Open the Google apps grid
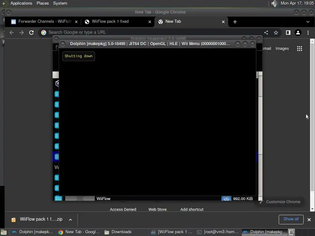 (300, 48)
